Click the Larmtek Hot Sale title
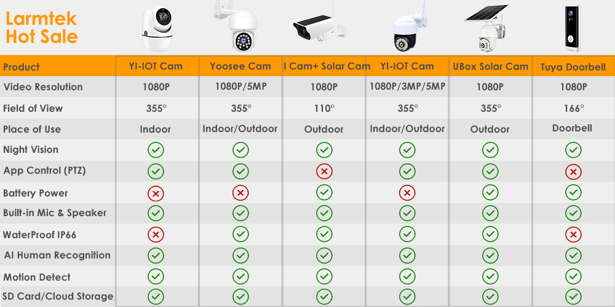Screen dimensions: 615x307 pyautogui.click(x=42, y=28)
